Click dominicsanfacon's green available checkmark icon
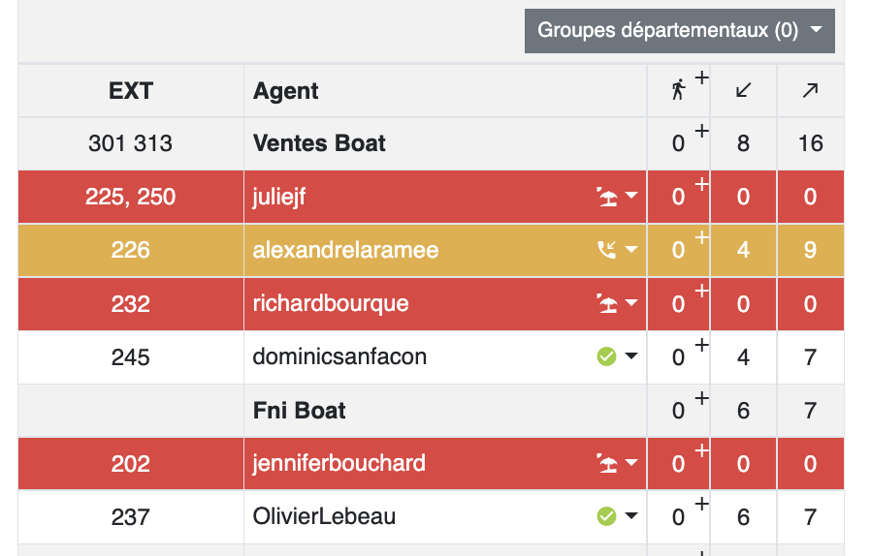 click(606, 356)
